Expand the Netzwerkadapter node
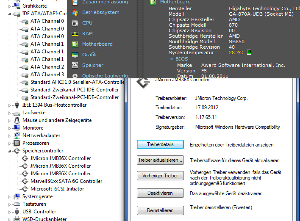Screen dimensions: 300x221 tap(9, 136)
